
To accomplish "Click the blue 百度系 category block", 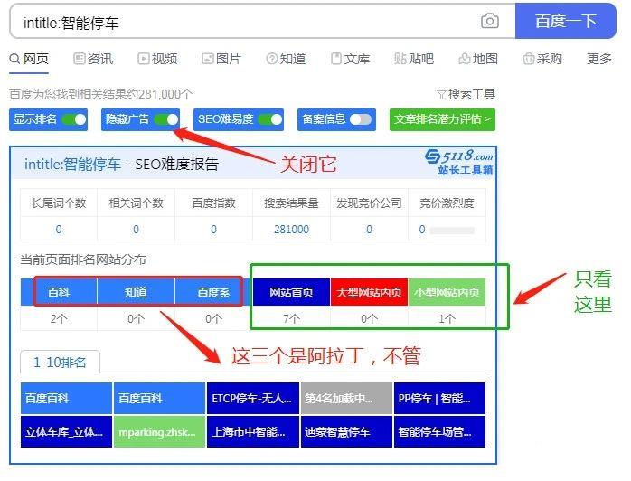I will 213,292.
